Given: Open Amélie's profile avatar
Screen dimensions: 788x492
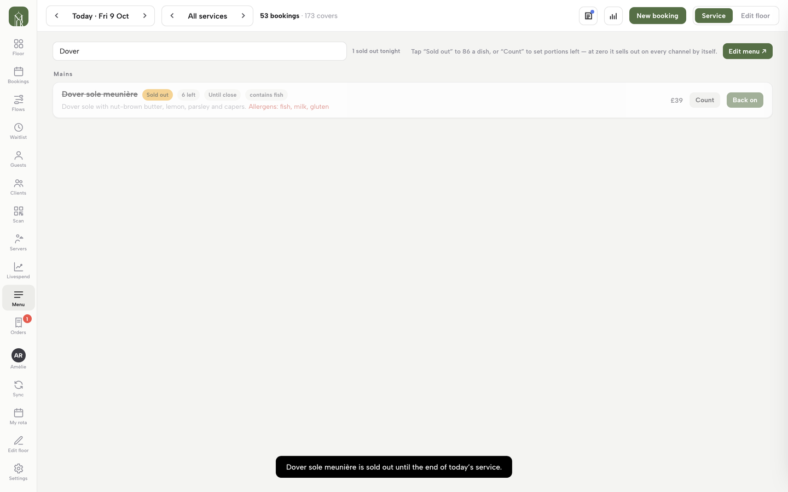Looking at the screenshot, I should tap(19, 355).
